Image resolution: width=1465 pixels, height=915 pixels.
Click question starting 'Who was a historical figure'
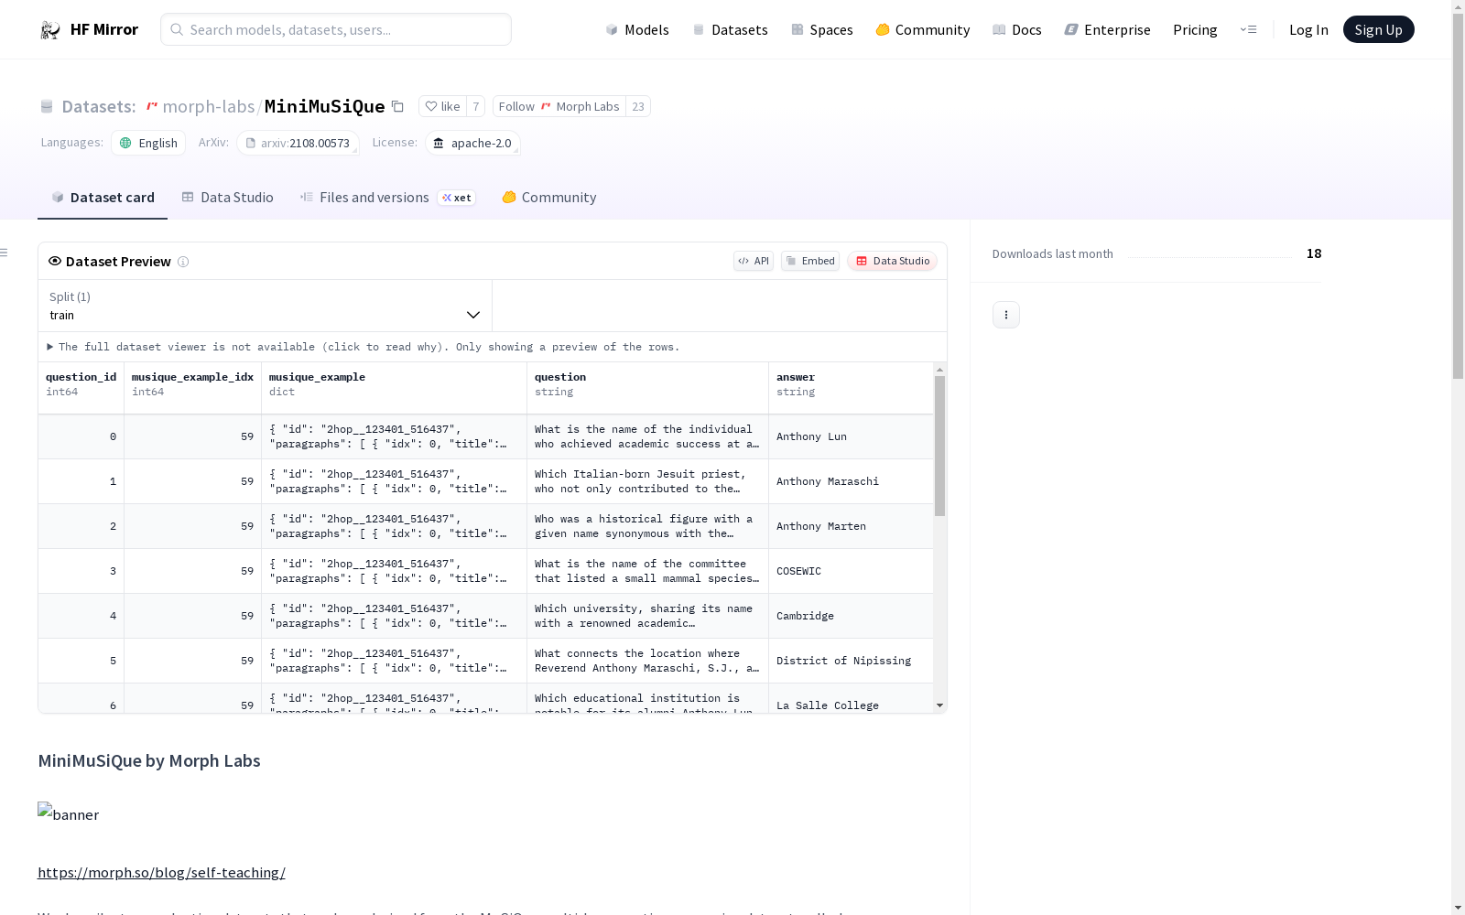click(648, 526)
